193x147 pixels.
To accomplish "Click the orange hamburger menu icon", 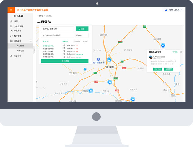I will point(11,10).
